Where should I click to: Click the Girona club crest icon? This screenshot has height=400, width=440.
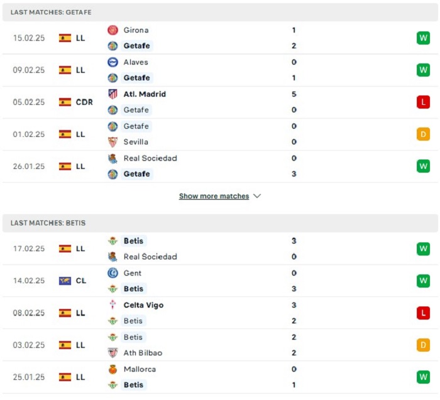click(113, 30)
